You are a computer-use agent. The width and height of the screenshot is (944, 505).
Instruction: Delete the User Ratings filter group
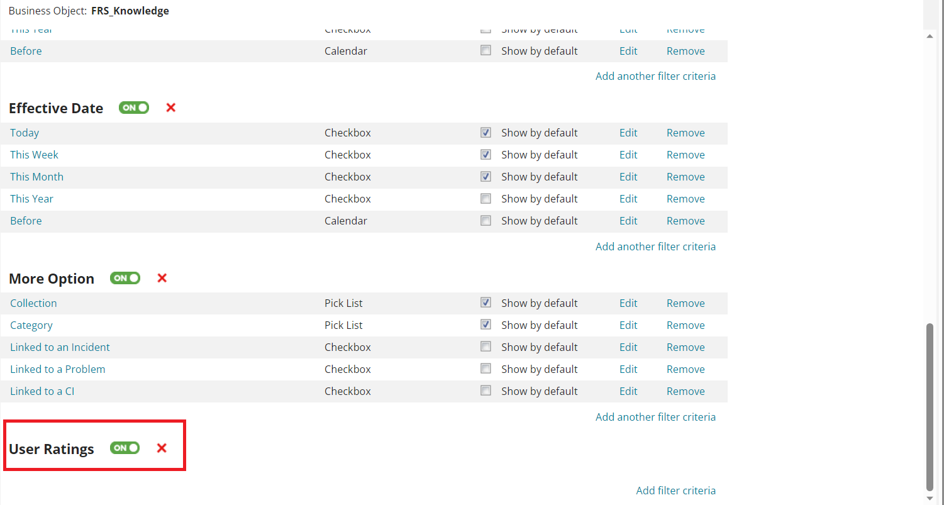pos(162,448)
